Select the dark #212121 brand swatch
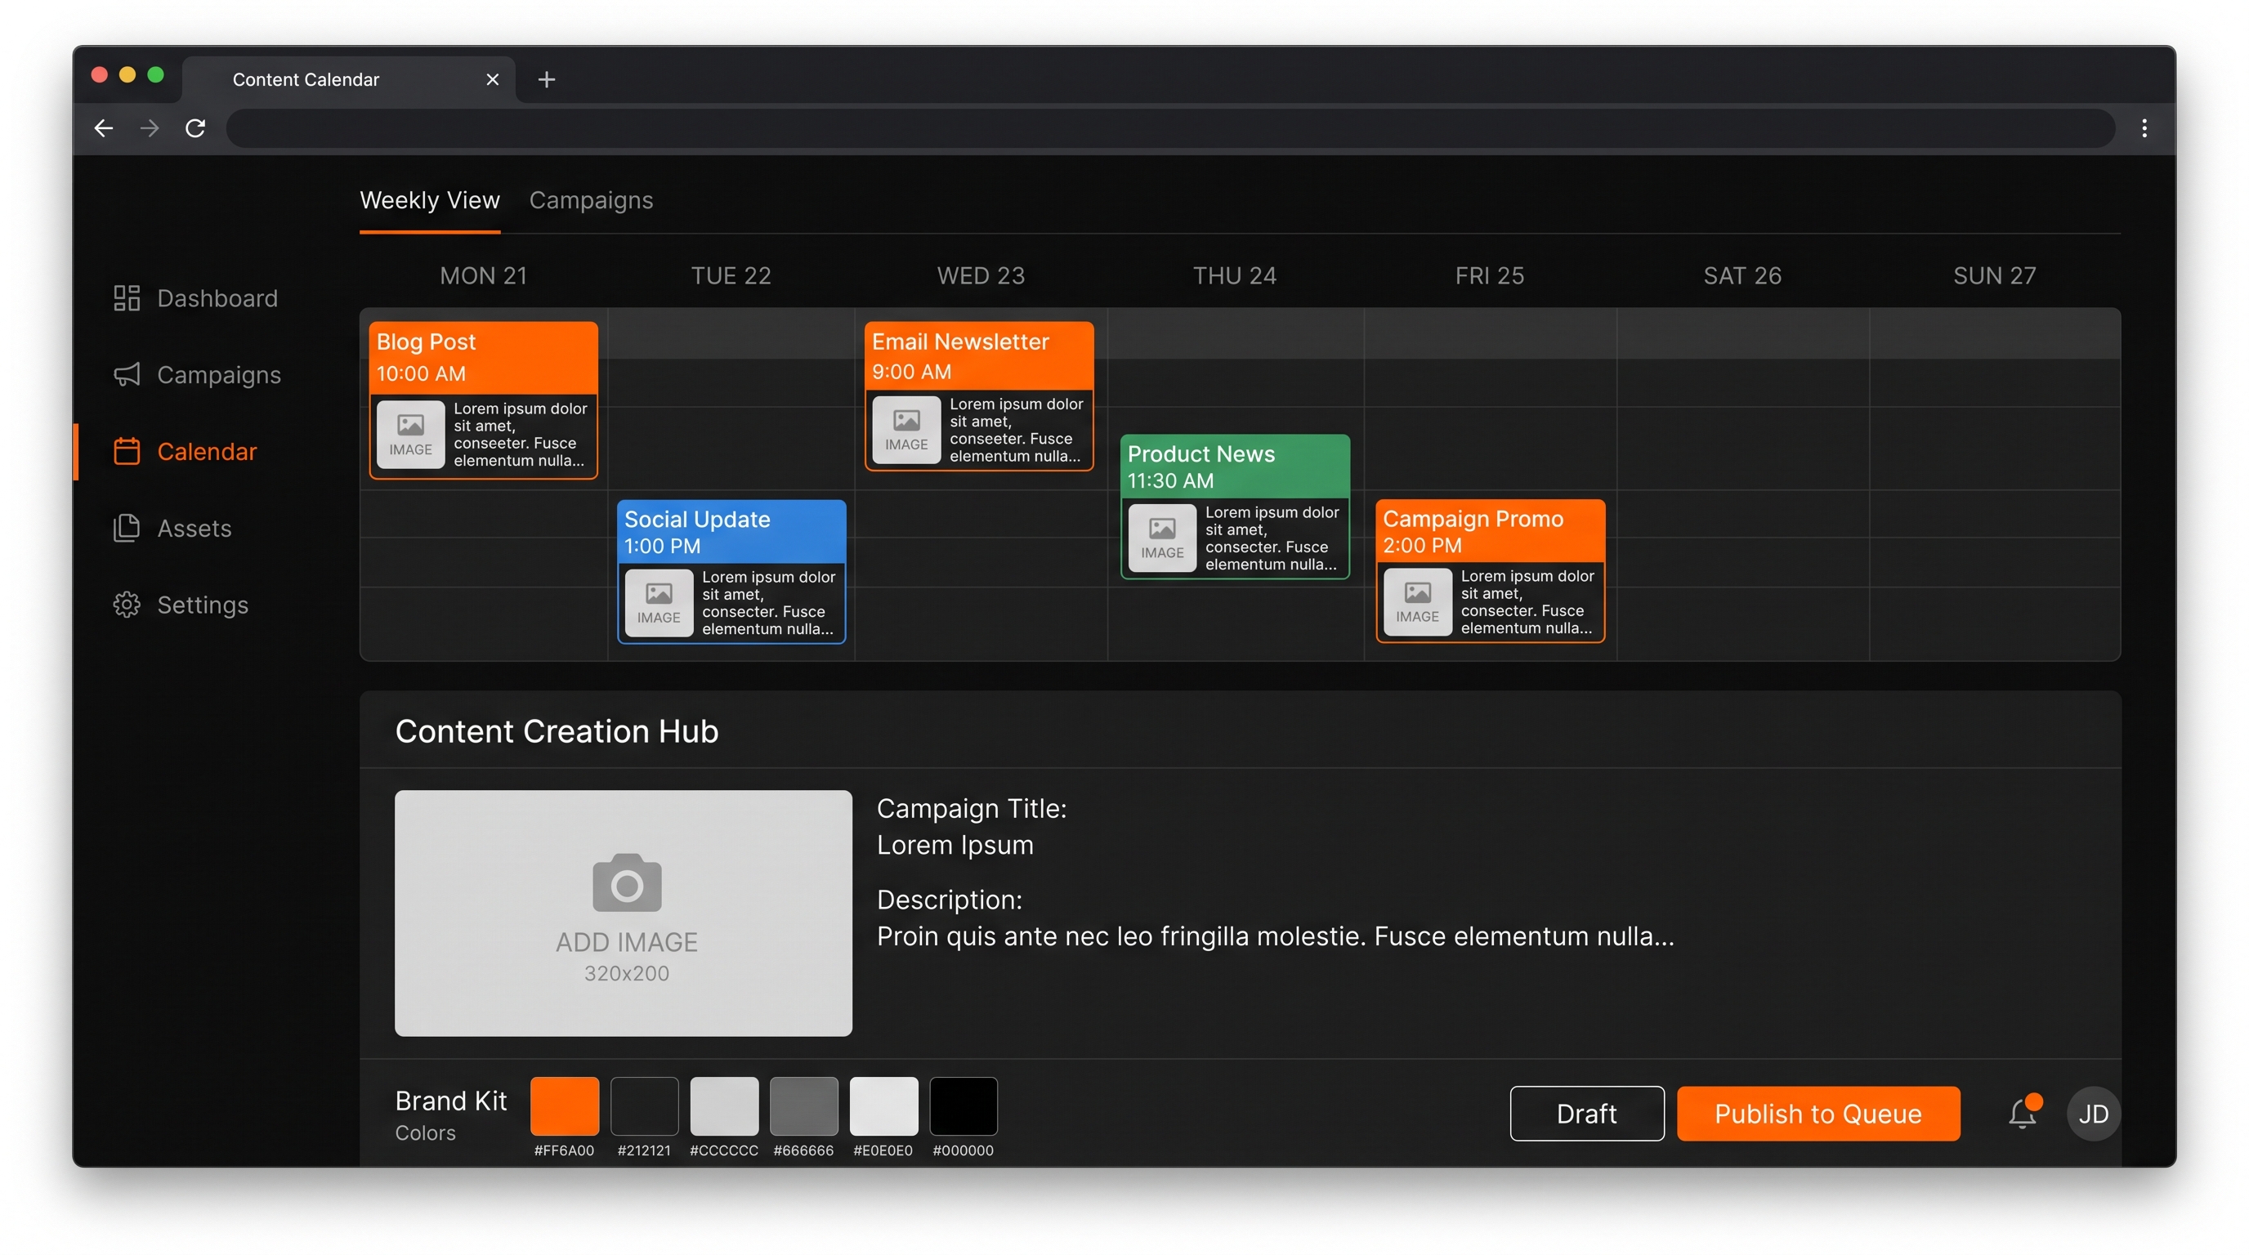This screenshot has height=1255, width=2249. point(644,1105)
